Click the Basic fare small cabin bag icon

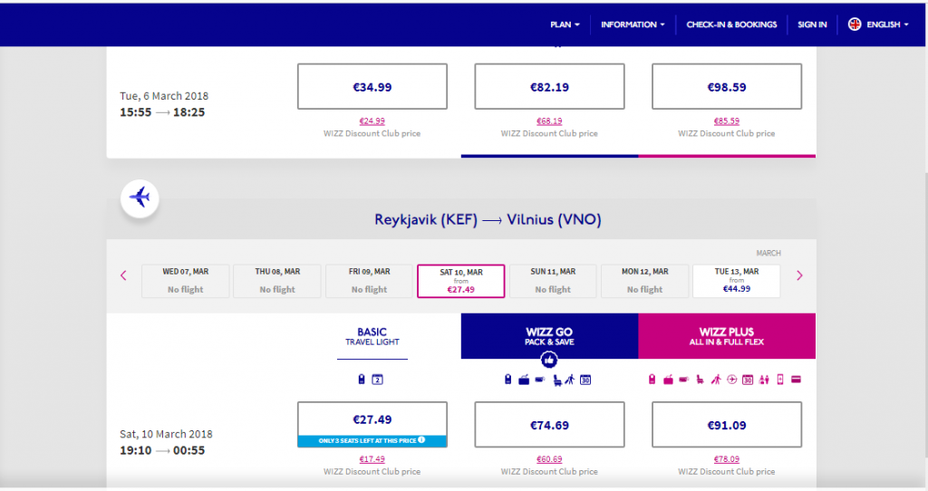click(x=362, y=380)
